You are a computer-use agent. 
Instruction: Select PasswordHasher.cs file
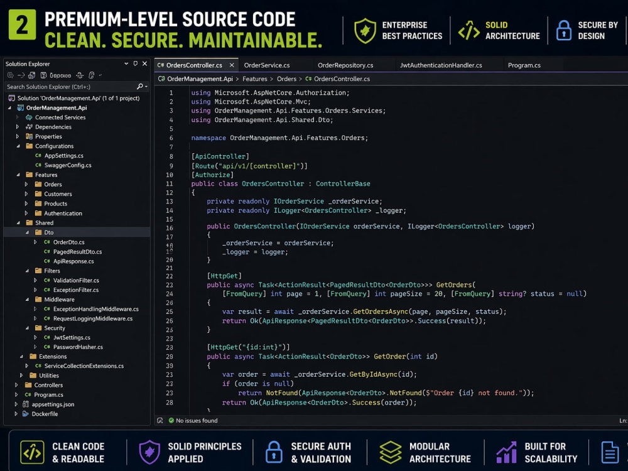pos(77,347)
